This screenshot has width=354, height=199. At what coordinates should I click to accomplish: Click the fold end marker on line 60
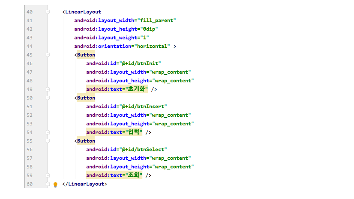(x=48, y=184)
